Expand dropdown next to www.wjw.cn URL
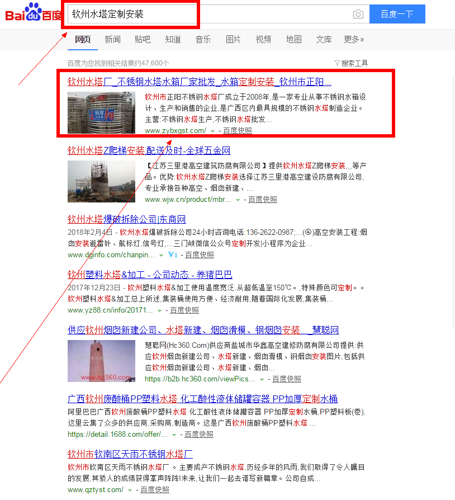Image resolution: width=455 pixels, height=500 pixels. coord(238,200)
